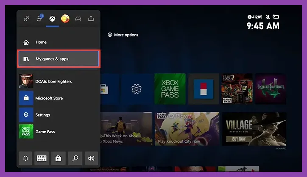
Task: Open the arcade Game Pass game tile
Action: pyautogui.click(x=237, y=89)
